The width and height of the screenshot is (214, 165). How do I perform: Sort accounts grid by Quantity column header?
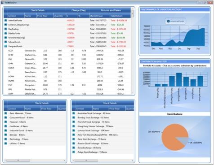(x=59, y=16)
